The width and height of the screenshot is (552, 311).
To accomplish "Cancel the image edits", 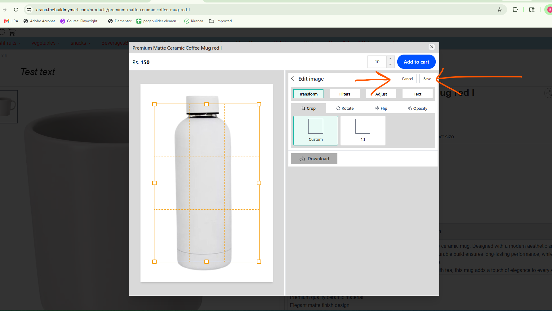I will (407, 79).
